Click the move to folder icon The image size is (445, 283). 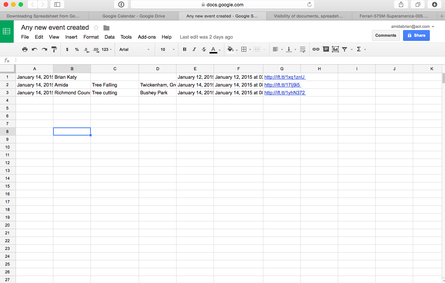(x=106, y=28)
